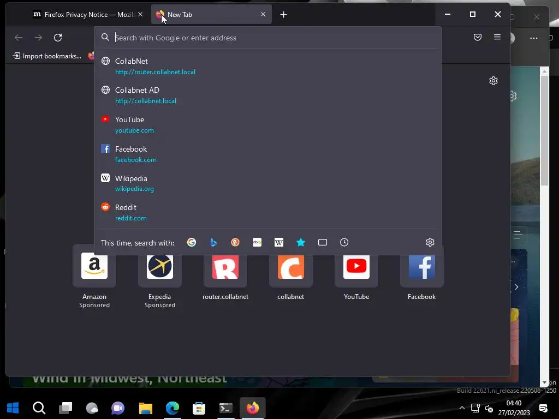
Task: Select DuckDuckGo search engine icon
Action: coord(235,242)
